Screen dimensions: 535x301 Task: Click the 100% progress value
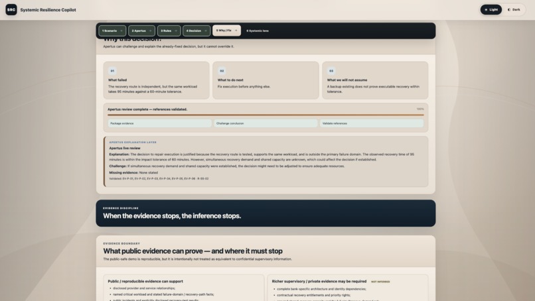click(420, 109)
